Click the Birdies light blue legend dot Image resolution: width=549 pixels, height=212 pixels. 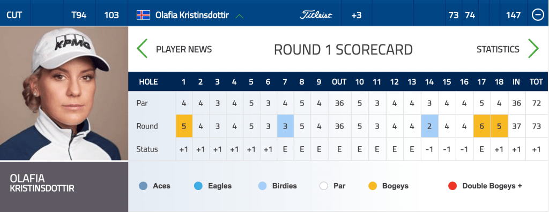[x=262, y=186]
